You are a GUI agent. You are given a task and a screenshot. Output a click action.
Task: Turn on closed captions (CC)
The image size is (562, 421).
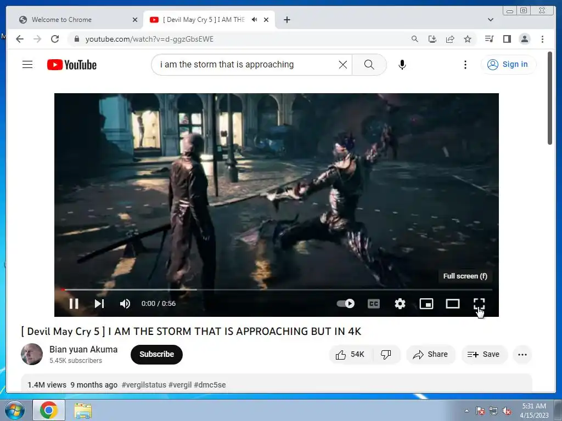(x=373, y=304)
